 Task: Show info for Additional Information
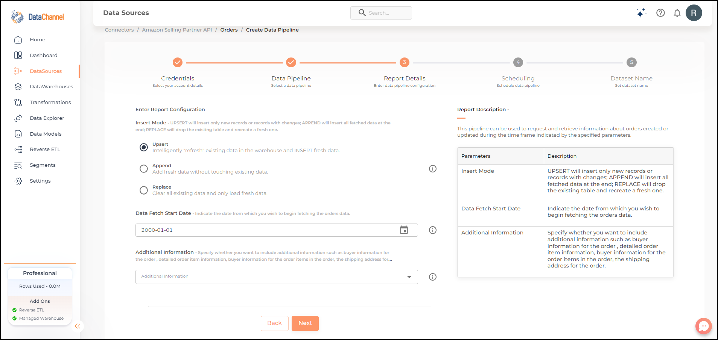[x=433, y=277]
